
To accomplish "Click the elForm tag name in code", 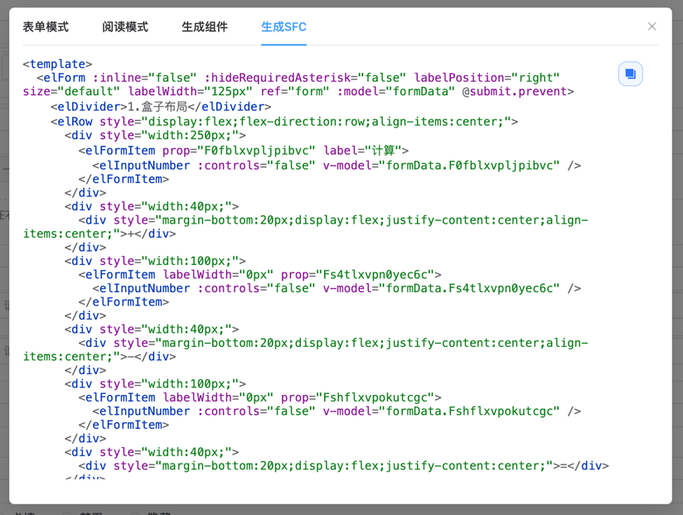I will [64, 78].
